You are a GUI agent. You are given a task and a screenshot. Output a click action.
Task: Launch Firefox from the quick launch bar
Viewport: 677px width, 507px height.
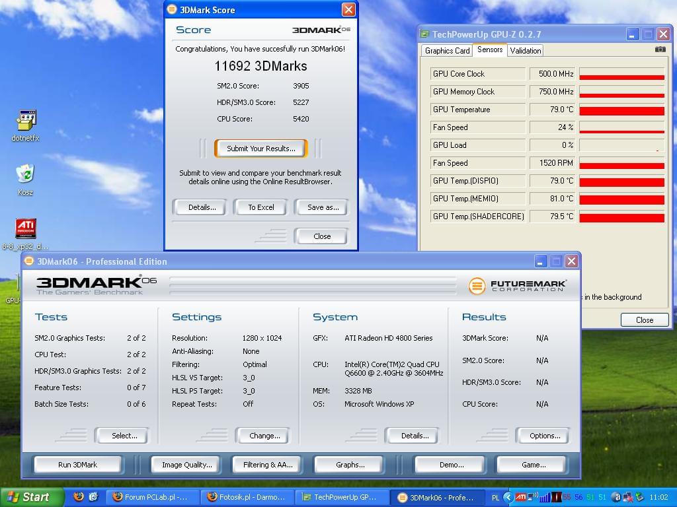tap(79, 497)
